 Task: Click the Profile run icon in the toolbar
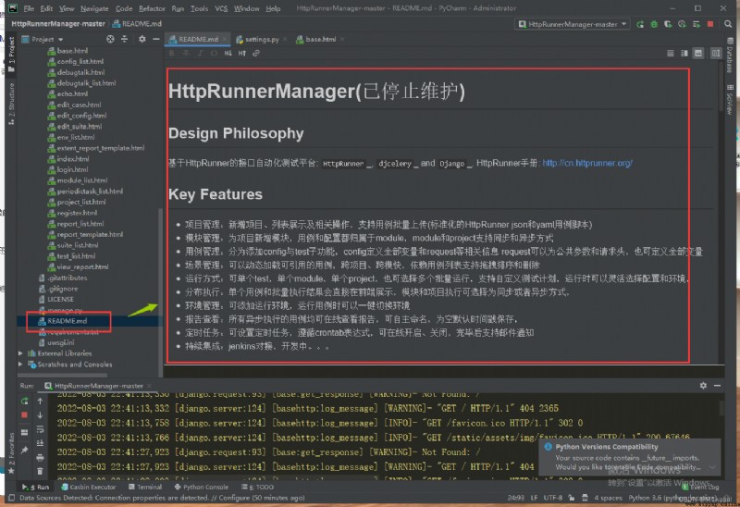pyautogui.click(x=682, y=24)
